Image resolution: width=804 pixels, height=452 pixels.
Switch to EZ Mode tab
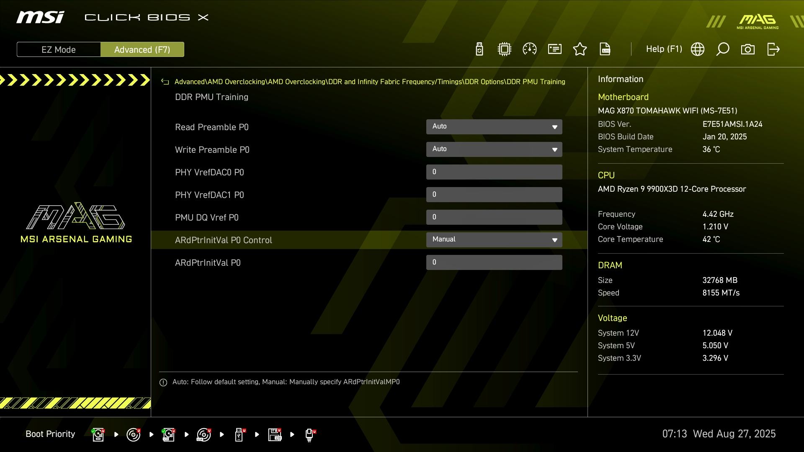tap(59, 49)
